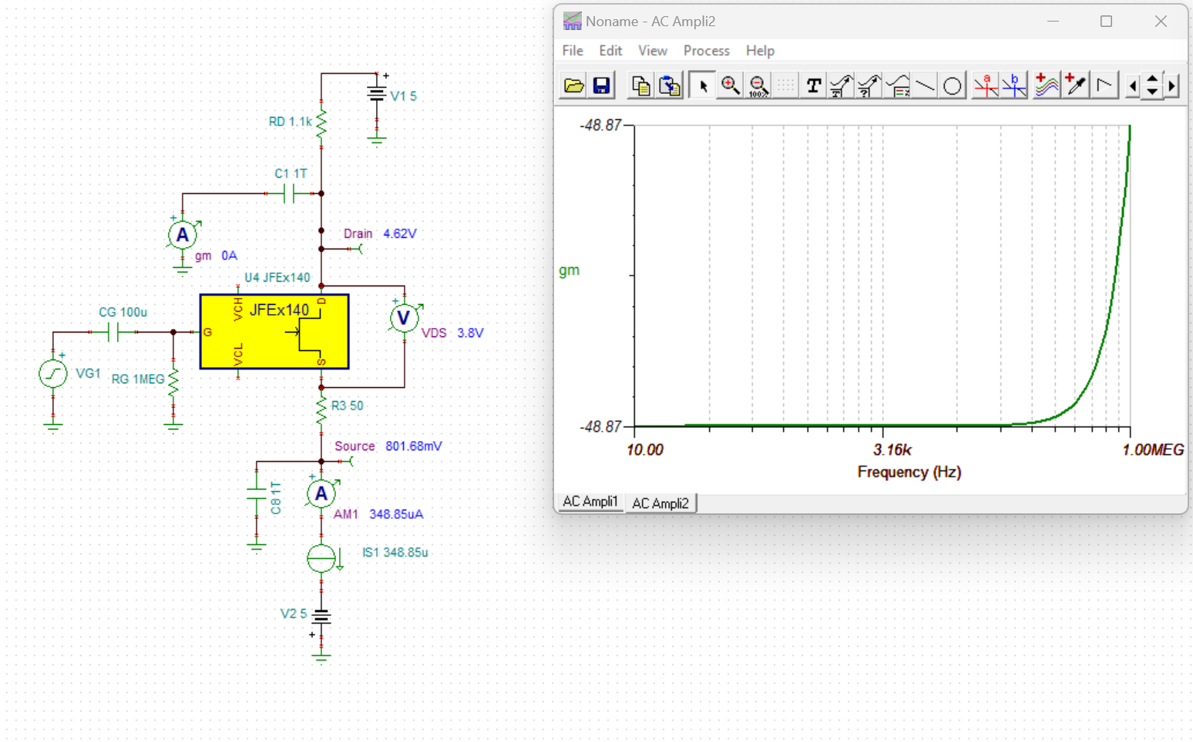Select the IS1 current source symbol
The height and width of the screenshot is (742, 1193).
[321, 558]
